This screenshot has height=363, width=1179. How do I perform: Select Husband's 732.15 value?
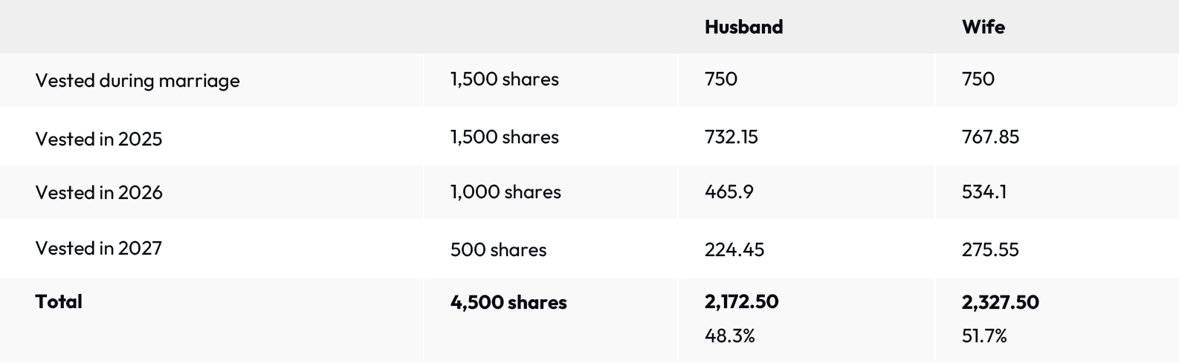[731, 137]
